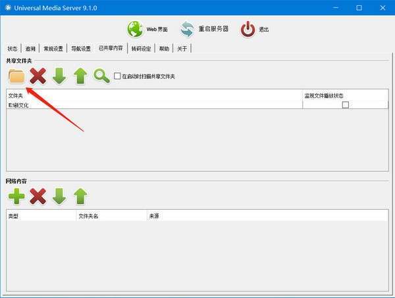Remove network content with the red X

tap(38, 196)
